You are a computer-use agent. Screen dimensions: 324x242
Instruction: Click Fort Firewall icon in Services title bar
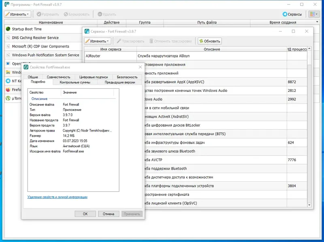[x=87, y=32]
